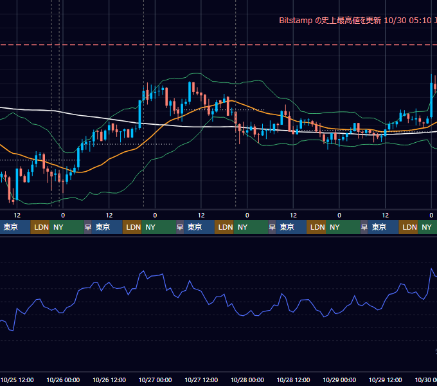This screenshot has height=386, width=437.
Task: Click the 10/28 12:00 date label
Action: pyautogui.click(x=293, y=380)
